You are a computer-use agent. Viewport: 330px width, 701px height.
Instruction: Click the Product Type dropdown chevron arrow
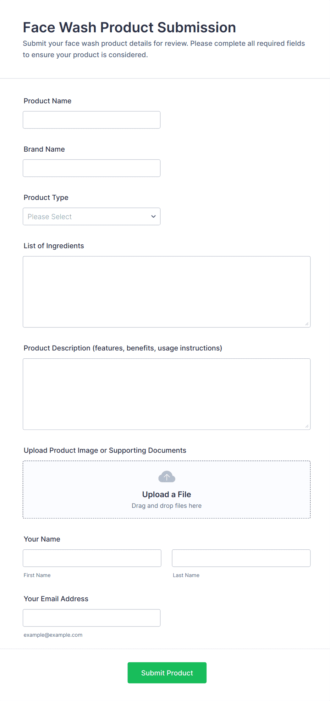click(153, 217)
